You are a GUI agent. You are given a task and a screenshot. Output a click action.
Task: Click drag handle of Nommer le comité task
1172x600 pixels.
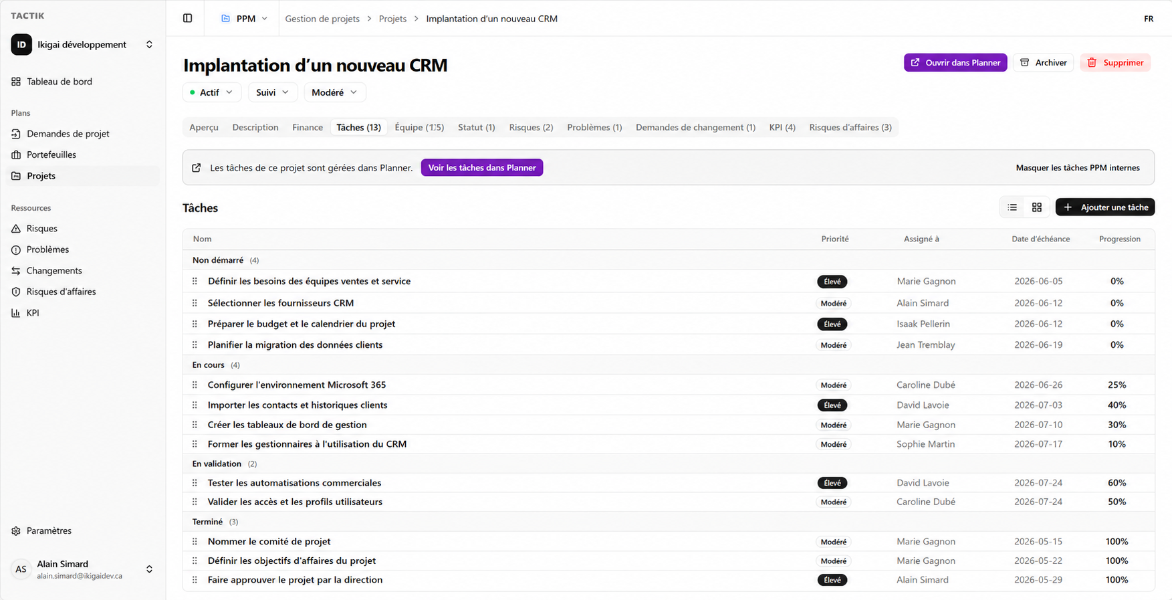pyautogui.click(x=195, y=542)
